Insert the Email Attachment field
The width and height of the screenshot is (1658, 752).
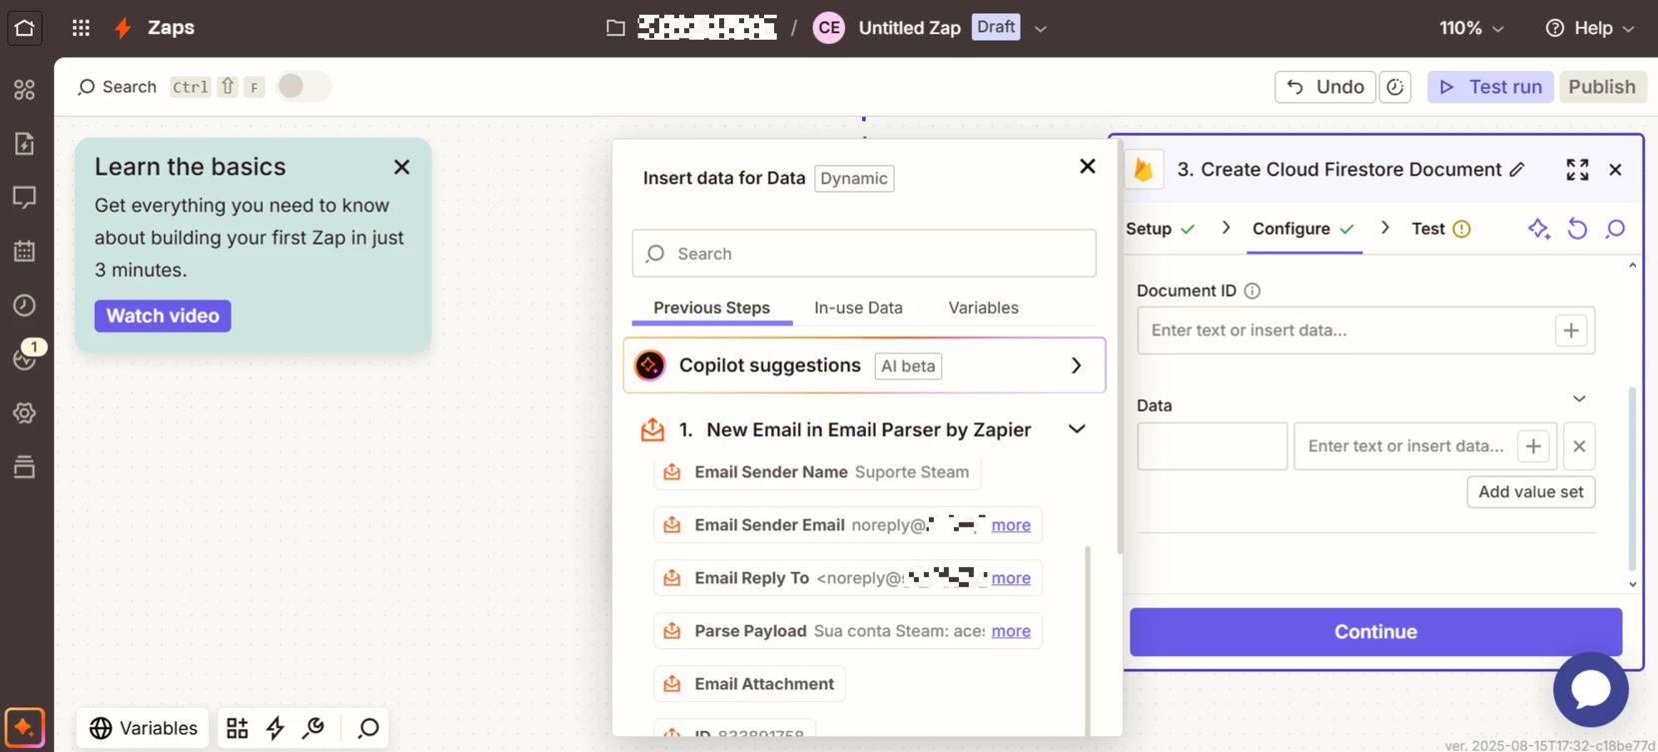point(750,684)
